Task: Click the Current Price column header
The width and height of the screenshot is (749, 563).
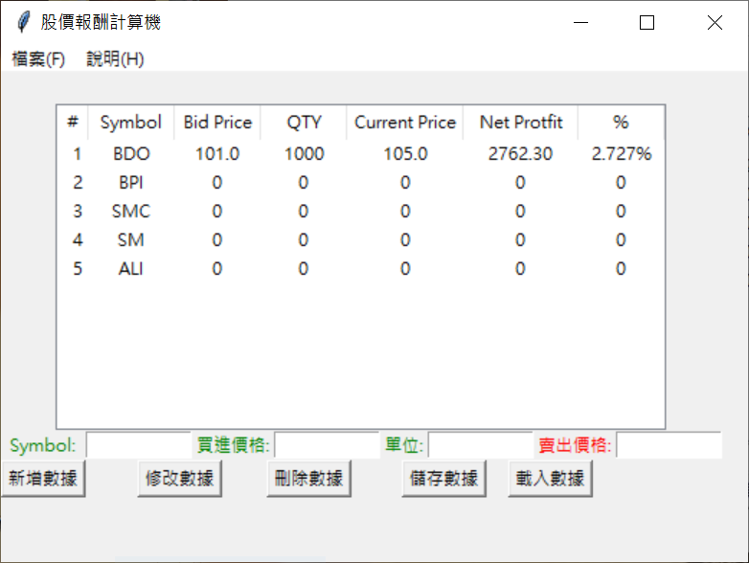Action: [404, 123]
